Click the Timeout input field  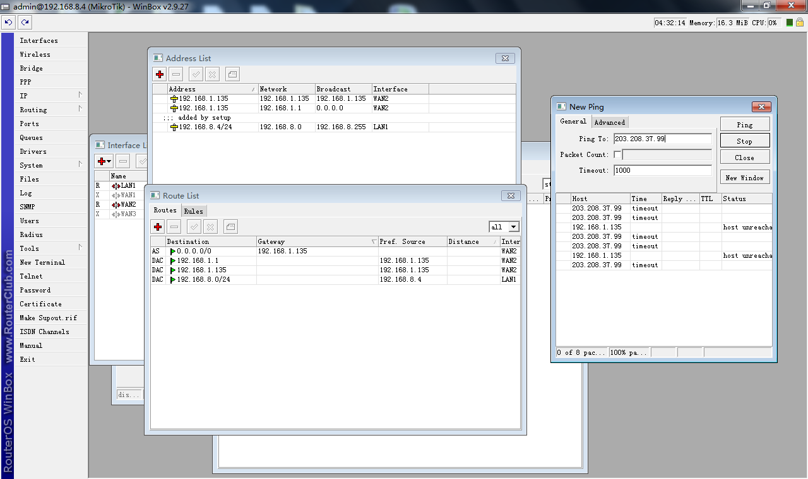[662, 170]
